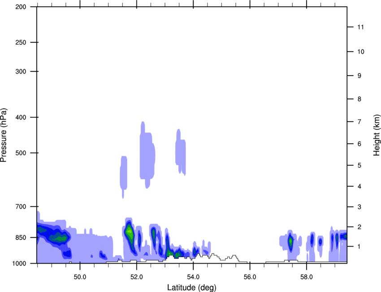Select the 300 pressure tick label

click(x=21, y=71)
